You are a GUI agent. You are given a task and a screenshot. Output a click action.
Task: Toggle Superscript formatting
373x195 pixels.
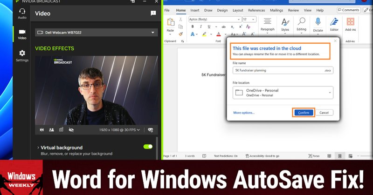click(x=241, y=27)
